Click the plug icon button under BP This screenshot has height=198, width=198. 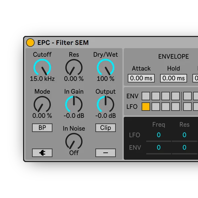point(42,153)
